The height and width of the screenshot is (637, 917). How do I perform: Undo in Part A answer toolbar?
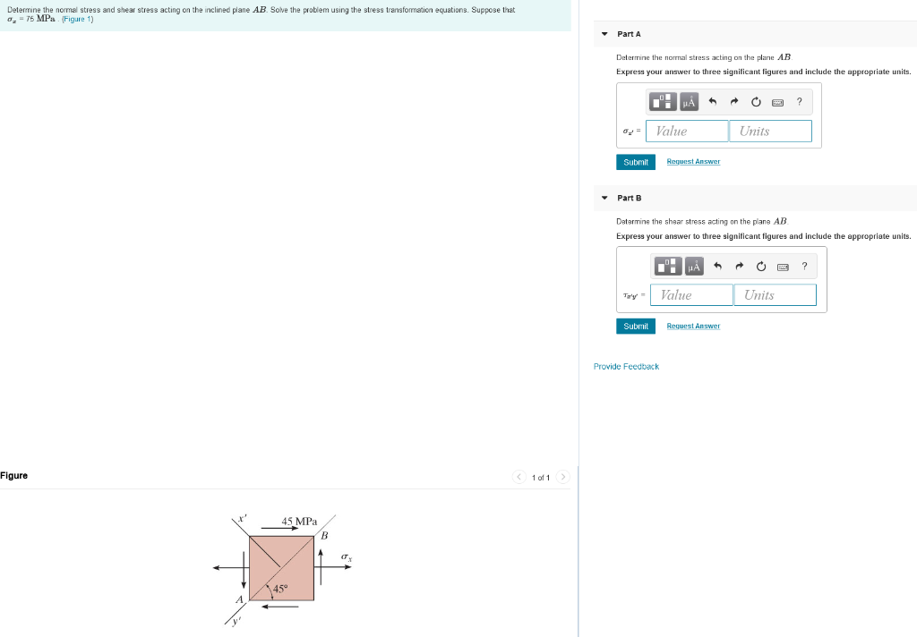[x=712, y=102]
